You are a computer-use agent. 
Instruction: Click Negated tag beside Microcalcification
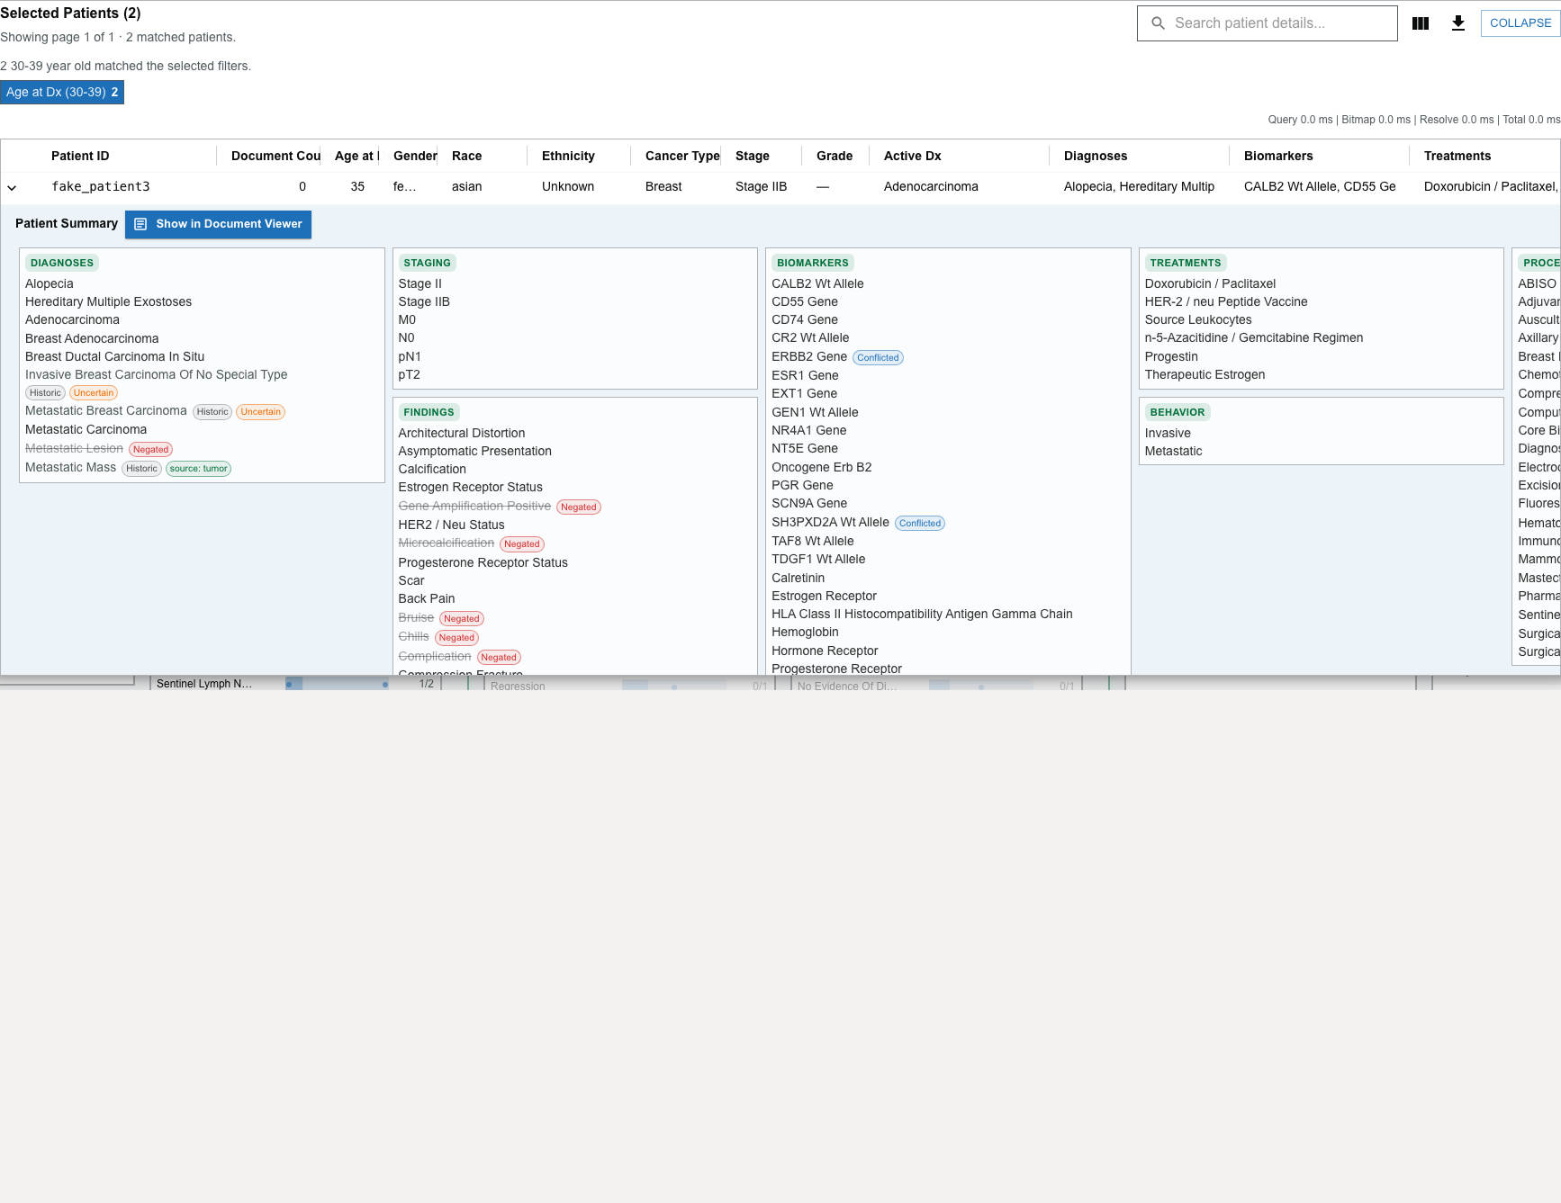pos(522,544)
